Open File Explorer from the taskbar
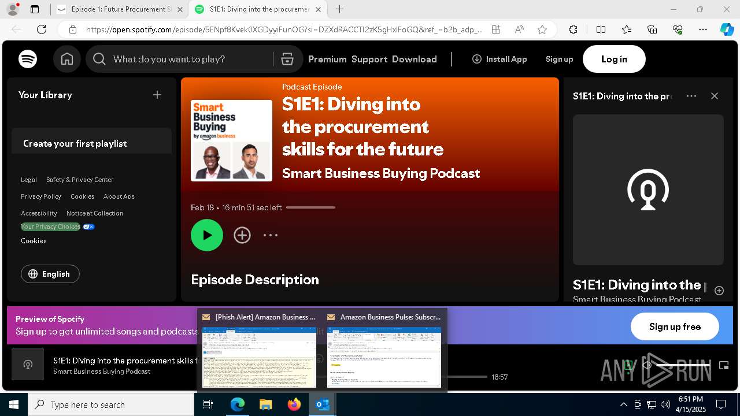Viewport: 740px width, 416px height. coord(266,404)
